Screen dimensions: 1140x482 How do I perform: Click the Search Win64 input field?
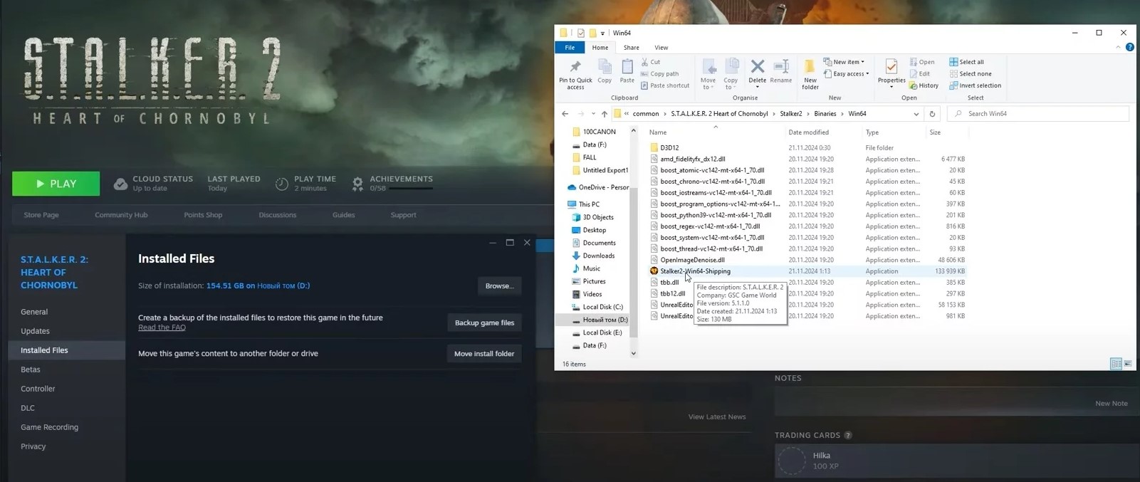click(x=1040, y=114)
